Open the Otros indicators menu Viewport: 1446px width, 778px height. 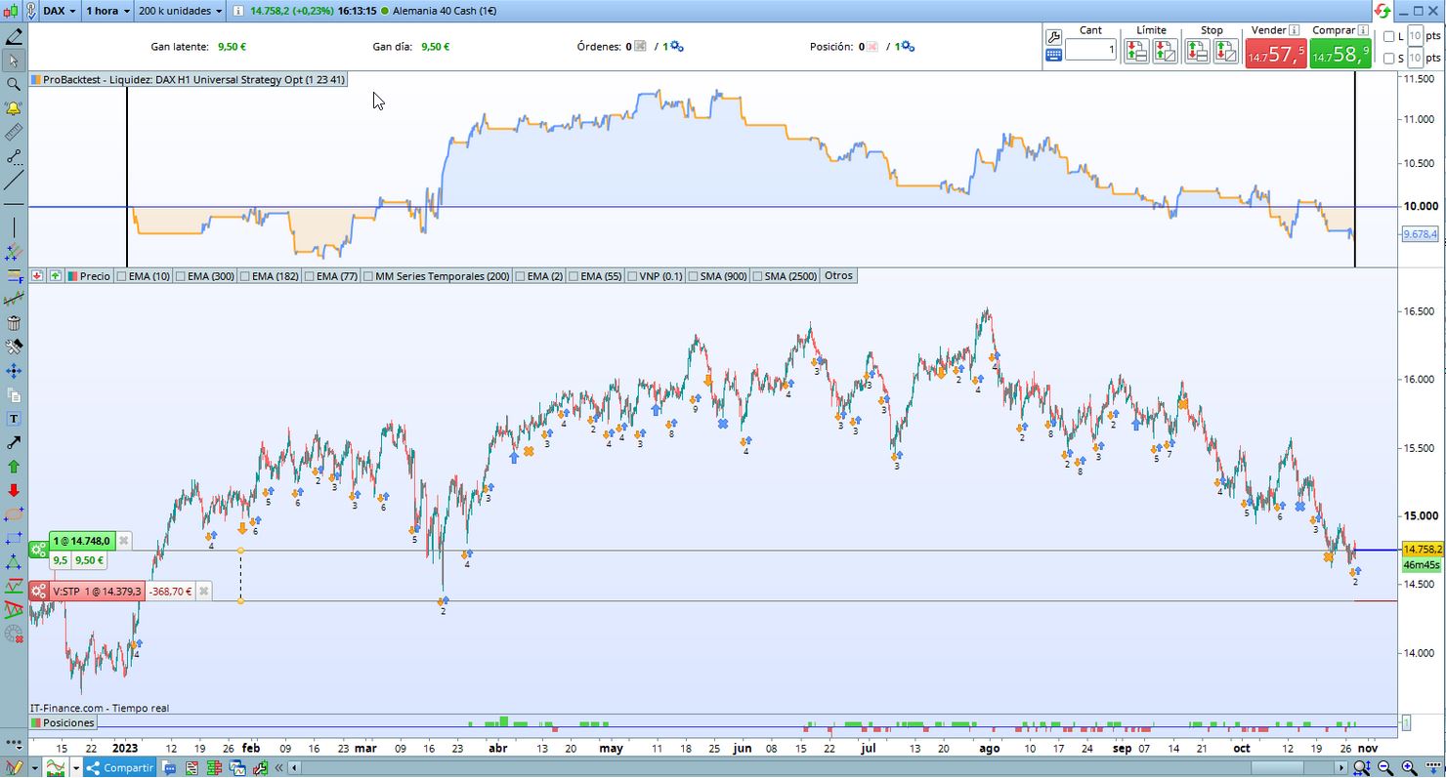838,276
